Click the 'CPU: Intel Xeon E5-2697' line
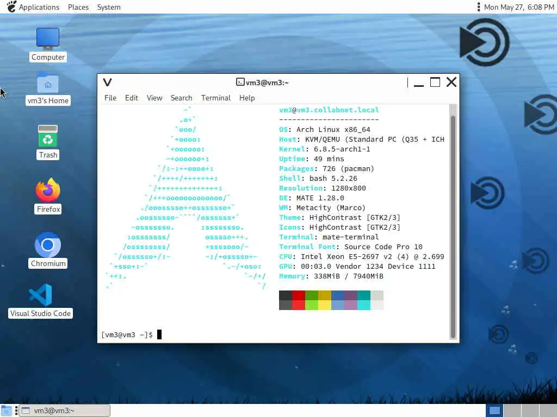Viewport: 557px width, 417px height. tap(362, 256)
